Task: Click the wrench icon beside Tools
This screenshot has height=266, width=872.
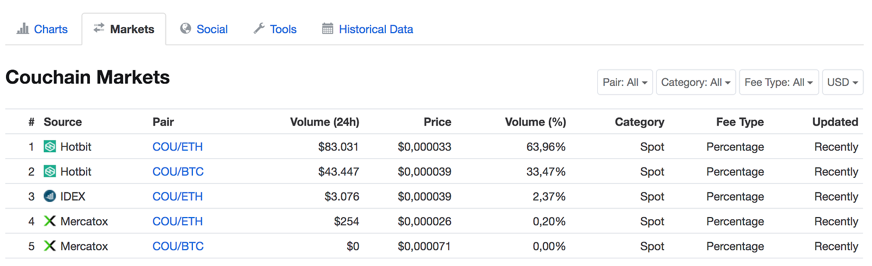Action: (259, 29)
